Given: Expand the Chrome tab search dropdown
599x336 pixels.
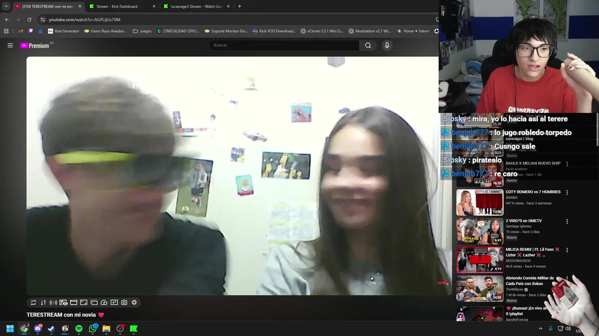Looking at the screenshot, I should click(6, 7).
